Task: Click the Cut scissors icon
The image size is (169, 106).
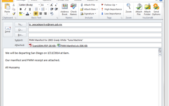Action: tap(14, 5)
